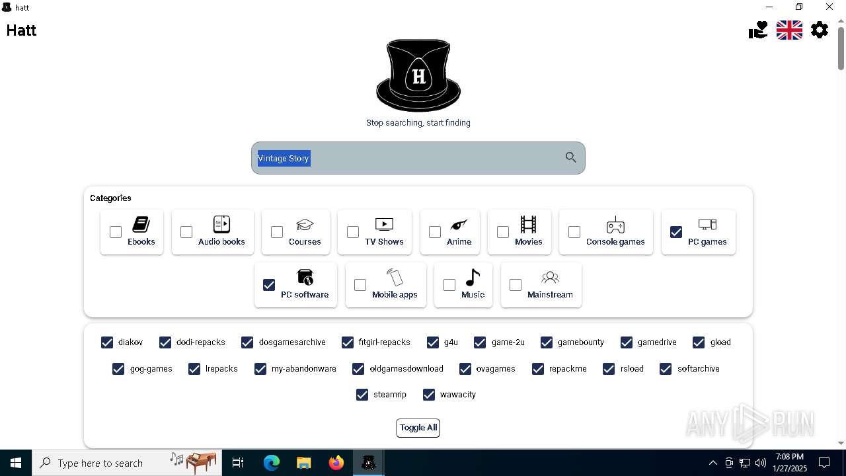Click the Toggle All button

point(418,428)
